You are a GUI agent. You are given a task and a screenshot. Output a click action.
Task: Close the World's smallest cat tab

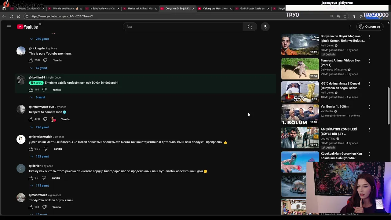point(81,9)
